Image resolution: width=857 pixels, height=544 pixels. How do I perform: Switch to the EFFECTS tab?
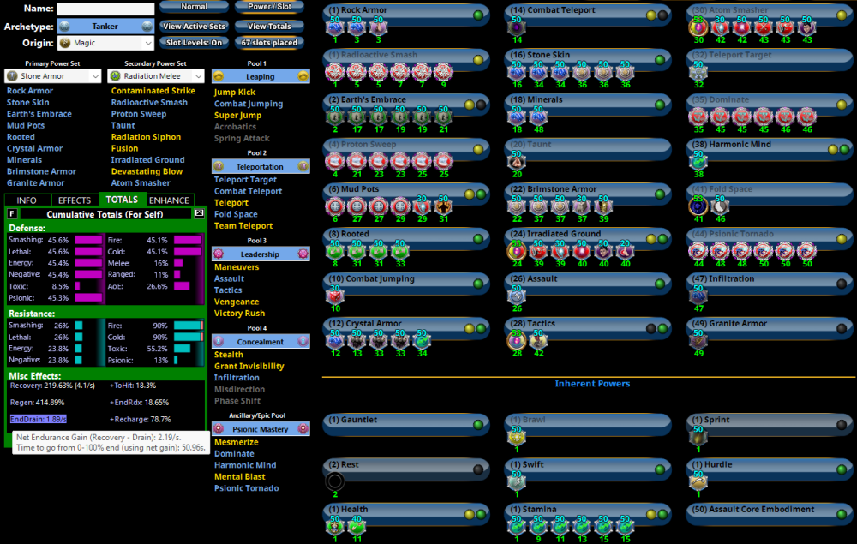[75, 200]
